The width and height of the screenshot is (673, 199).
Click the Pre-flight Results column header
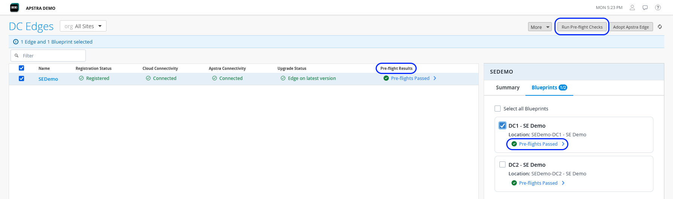click(x=396, y=68)
